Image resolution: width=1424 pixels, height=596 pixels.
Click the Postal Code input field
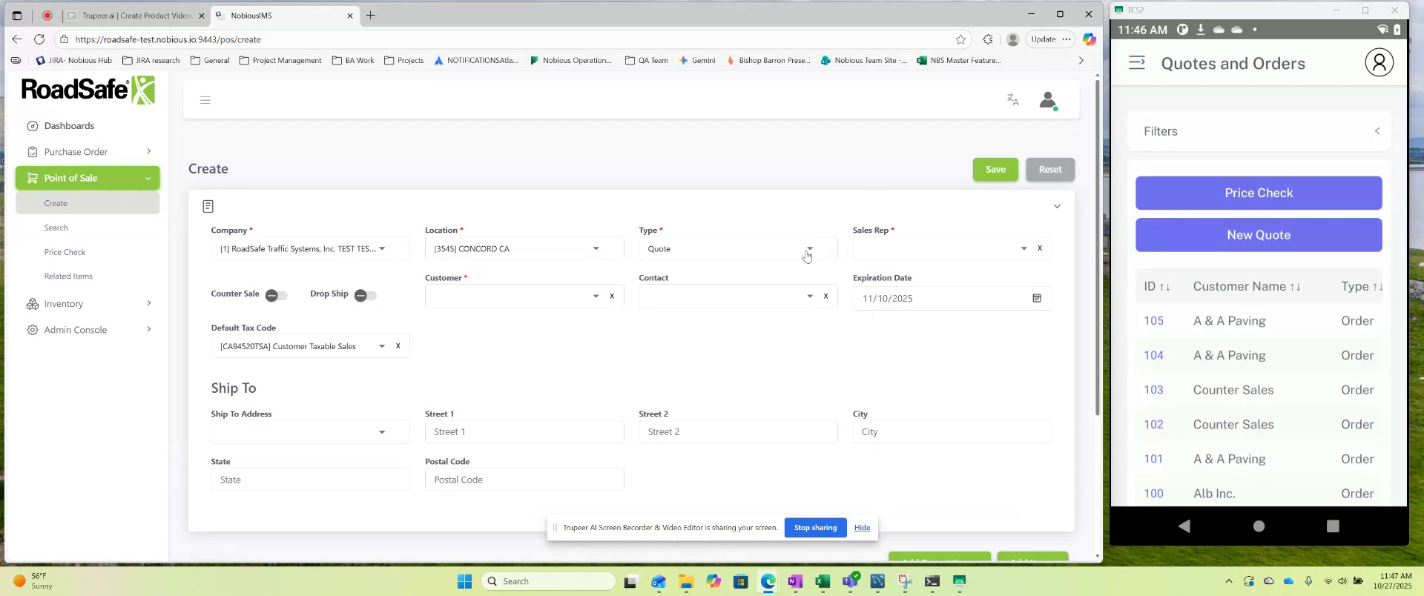tap(524, 480)
